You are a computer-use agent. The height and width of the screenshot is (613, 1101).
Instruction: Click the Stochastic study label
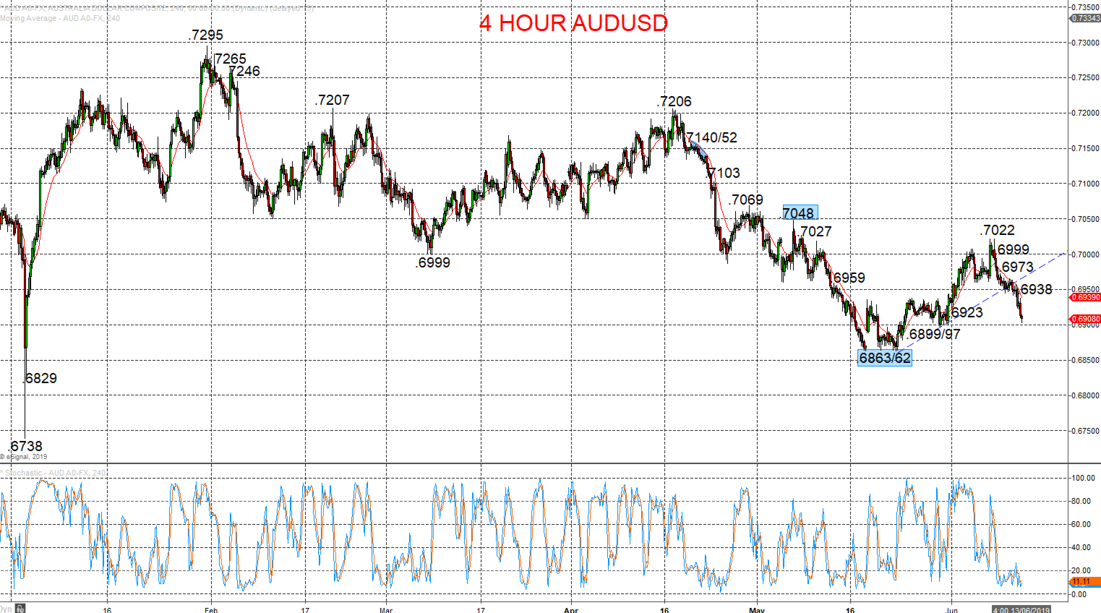click(x=53, y=473)
